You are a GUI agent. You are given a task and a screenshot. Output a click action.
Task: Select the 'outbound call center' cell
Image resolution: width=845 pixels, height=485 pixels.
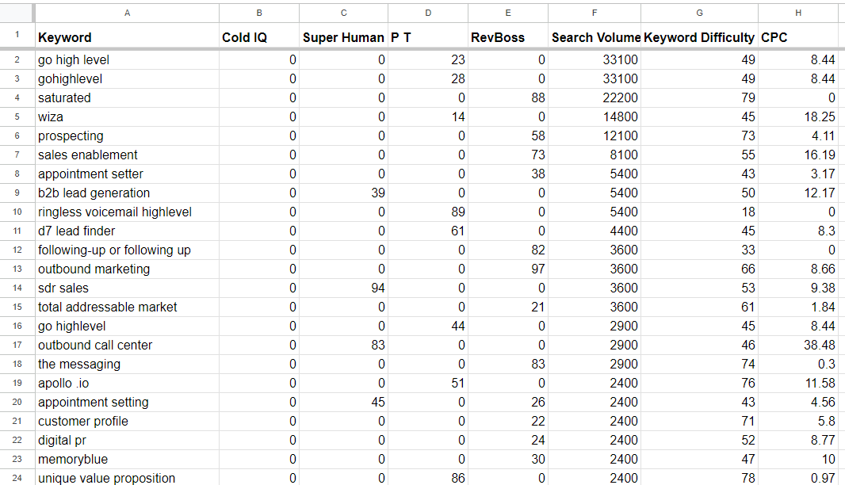pos(127,345)
